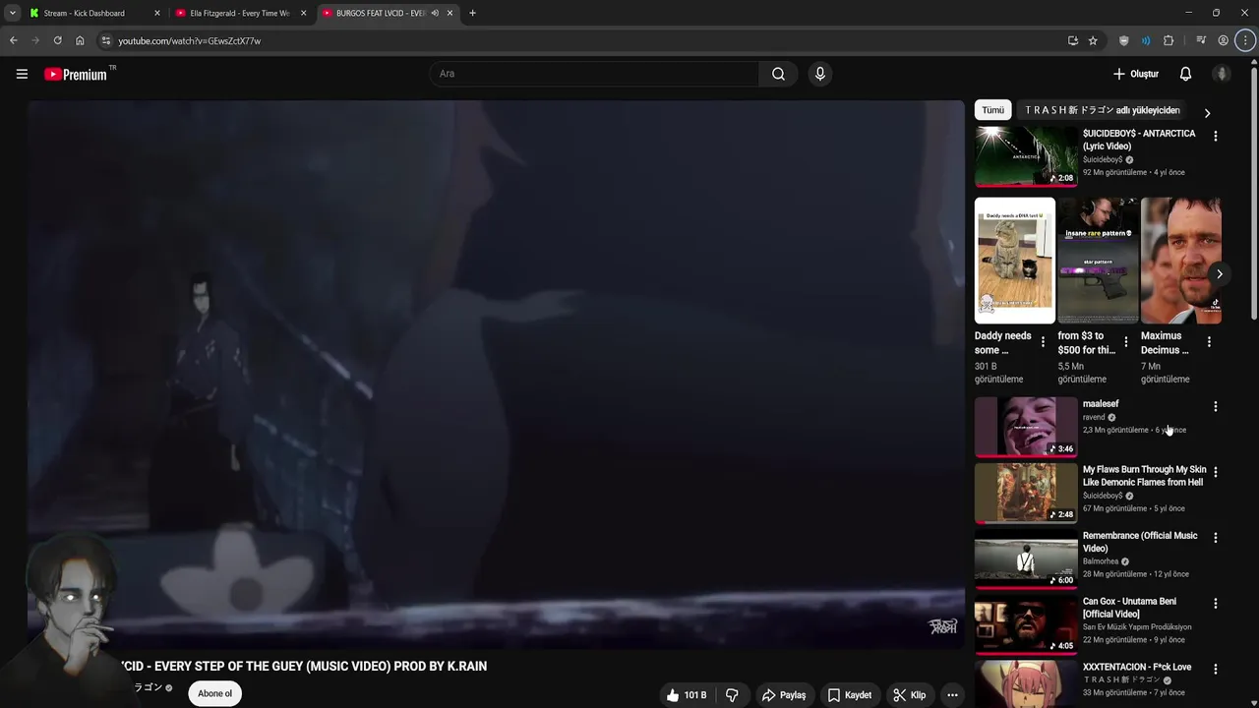Open more actions ellipsis below video
The height and width of the screenshot is (708, 1259).
[x=952, y=695]
